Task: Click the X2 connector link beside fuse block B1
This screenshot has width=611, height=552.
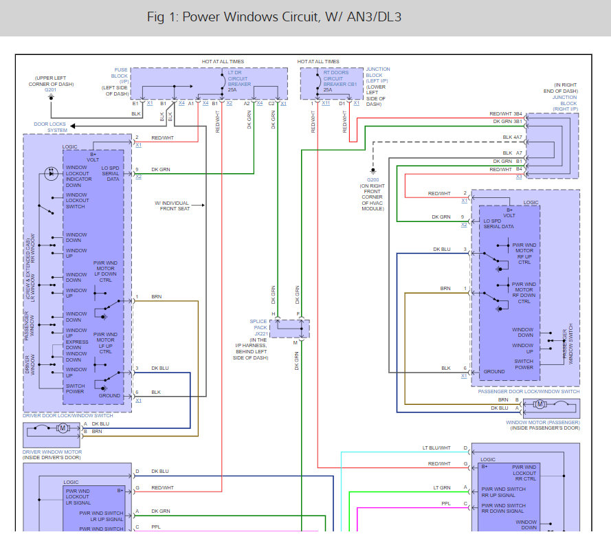Action: [x=229, y=103]
